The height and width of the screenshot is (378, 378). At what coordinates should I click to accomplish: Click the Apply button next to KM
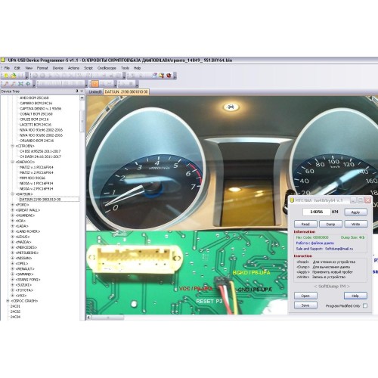(355, 212)
